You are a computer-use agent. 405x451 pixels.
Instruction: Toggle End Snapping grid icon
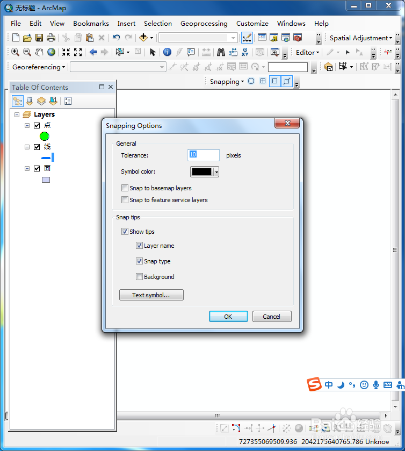(263, 81)
